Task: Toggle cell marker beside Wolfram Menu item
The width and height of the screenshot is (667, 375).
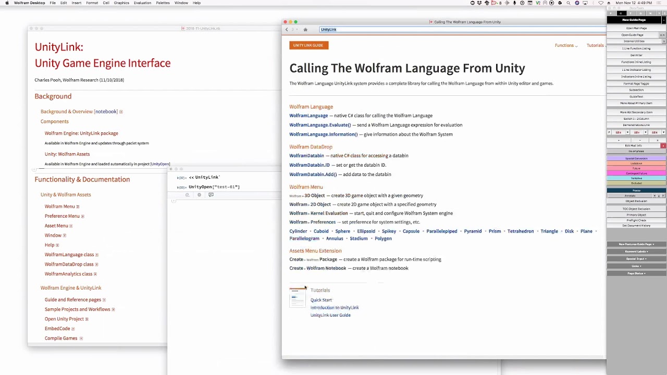Action: pyautogui.click(x=78, y=207)
